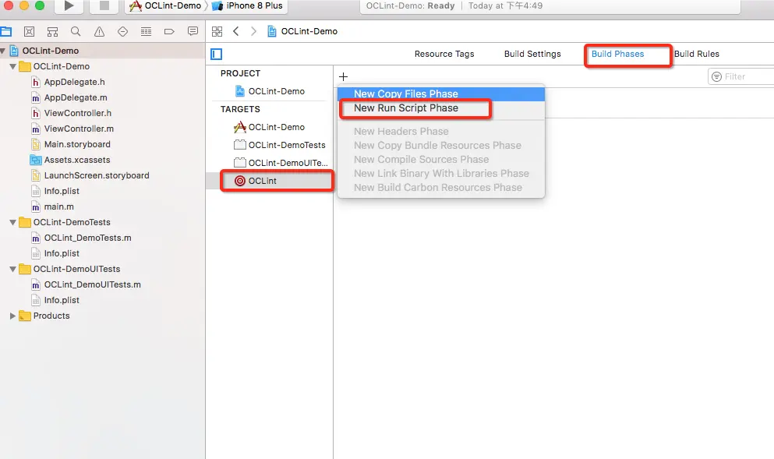Screen dimensions: 774x459
Task: Go back in editor history
Action: 236,31
